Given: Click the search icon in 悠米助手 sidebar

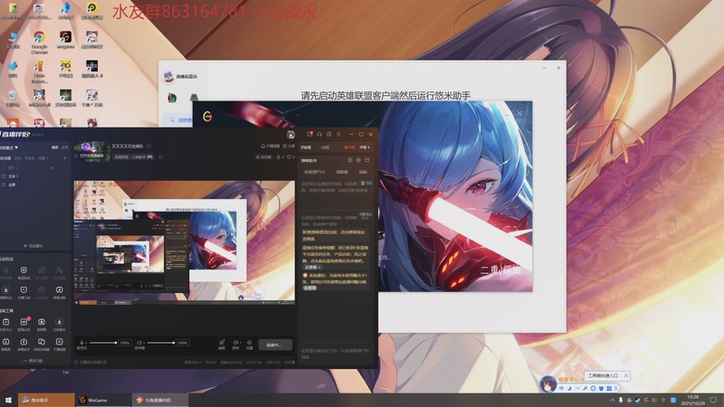Looking at the screenshot, I should coord(172,120).
